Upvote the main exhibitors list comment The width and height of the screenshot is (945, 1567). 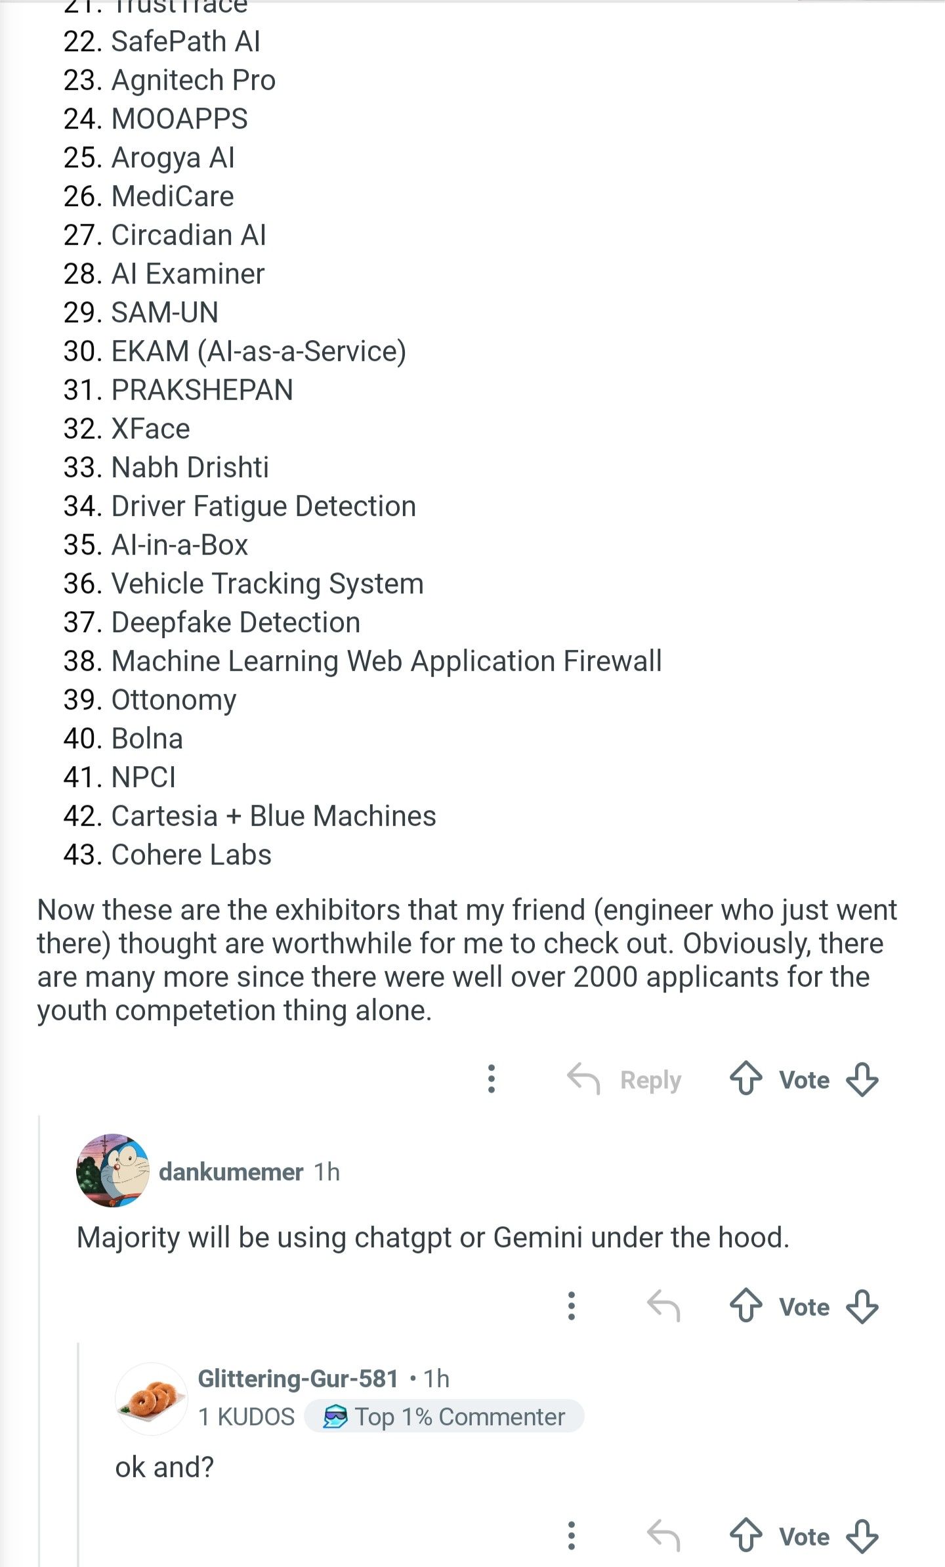pos(745,1079)
